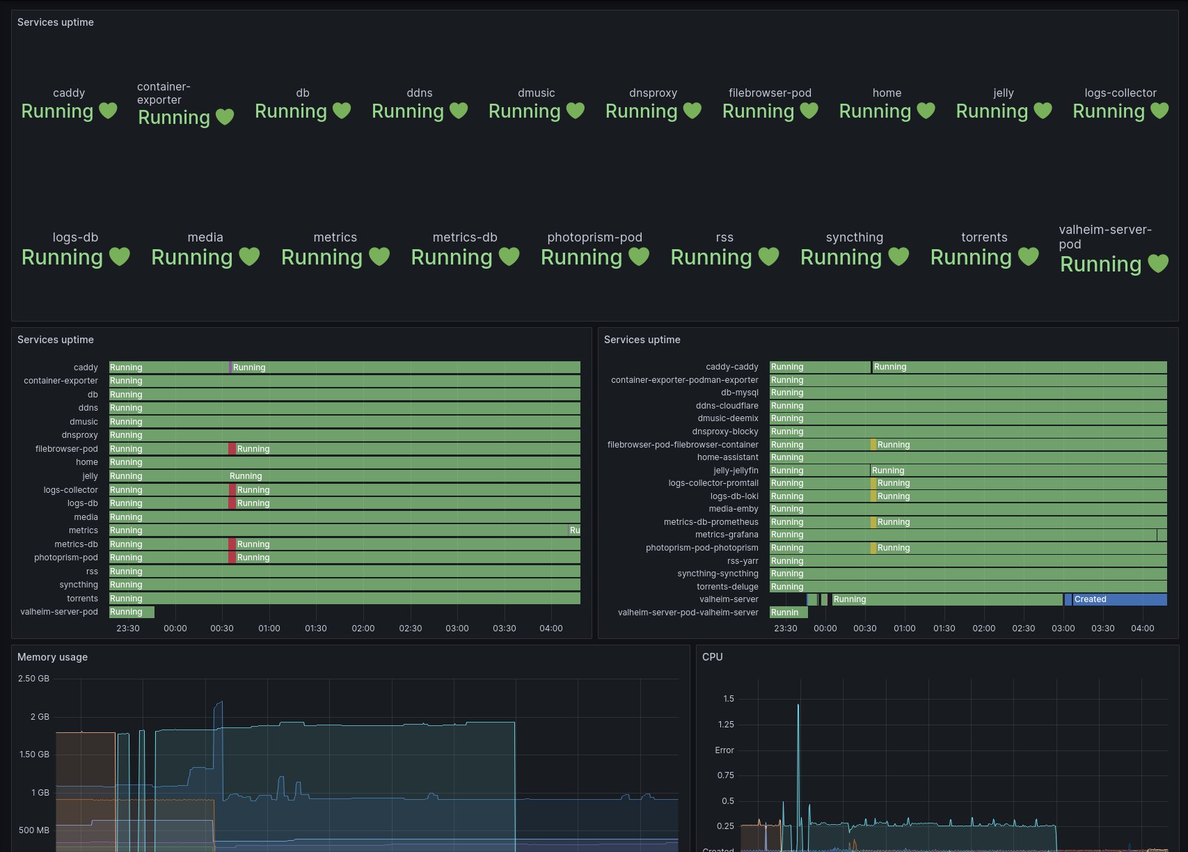Click the 'Error' label on the CPU axis
This screenshot has height=852, width=1188.
coord(724,750)
